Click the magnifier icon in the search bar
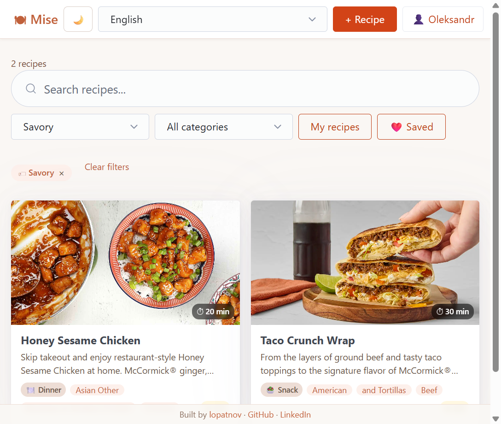 point(31,88)
